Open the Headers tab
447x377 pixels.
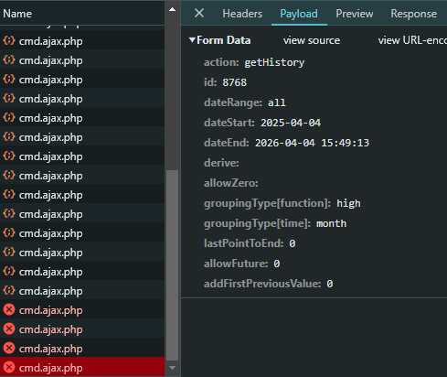pos(242,14)
